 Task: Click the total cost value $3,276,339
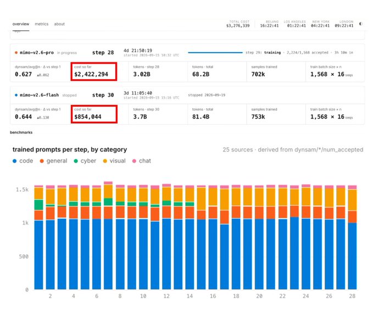click(238, 26)
